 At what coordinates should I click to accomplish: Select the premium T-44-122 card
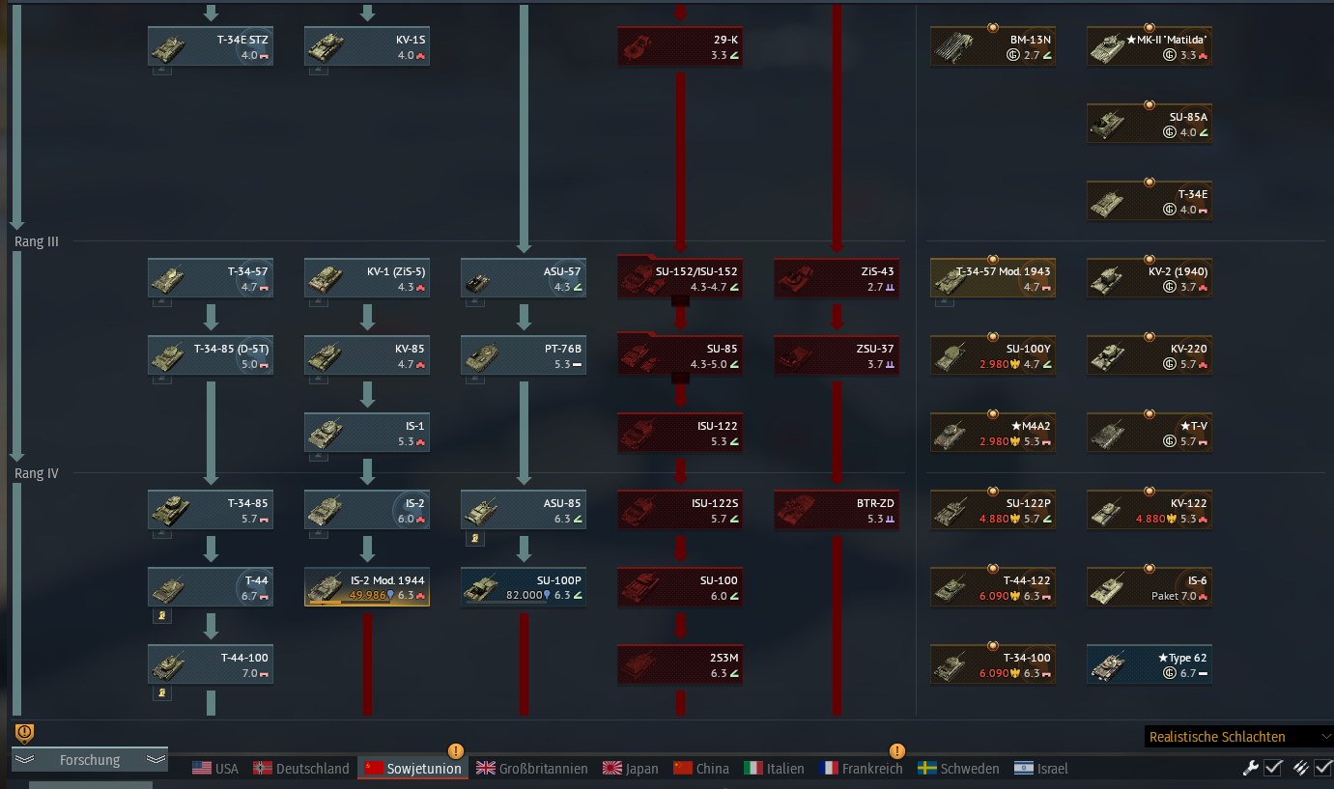pyautogui.click(x=993, y=587)
